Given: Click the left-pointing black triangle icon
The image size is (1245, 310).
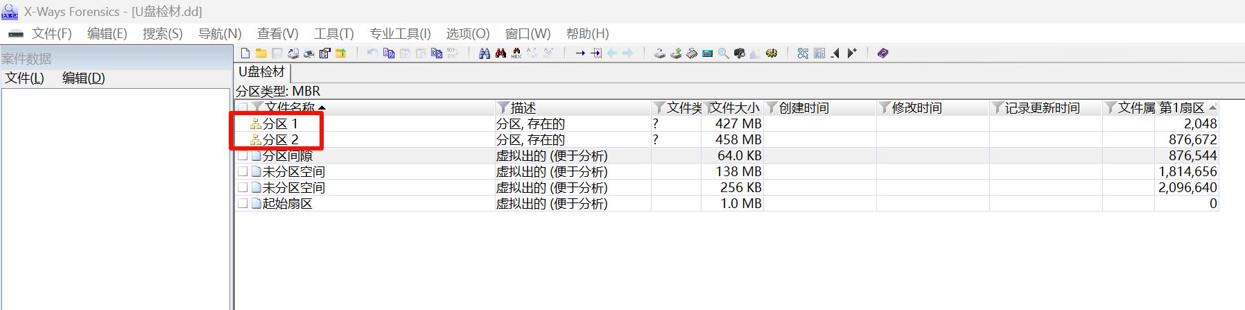Looking at the screenshot, I should [835, 53].
